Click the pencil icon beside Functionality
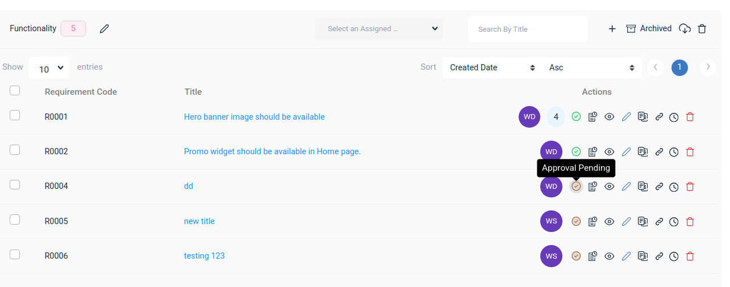The width and height of the screenshot is (730, 287). 104,28
